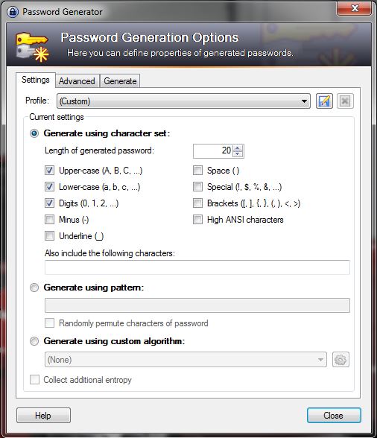
Task: Enable Special characters checkbox
Action: [x=198, y=186]
